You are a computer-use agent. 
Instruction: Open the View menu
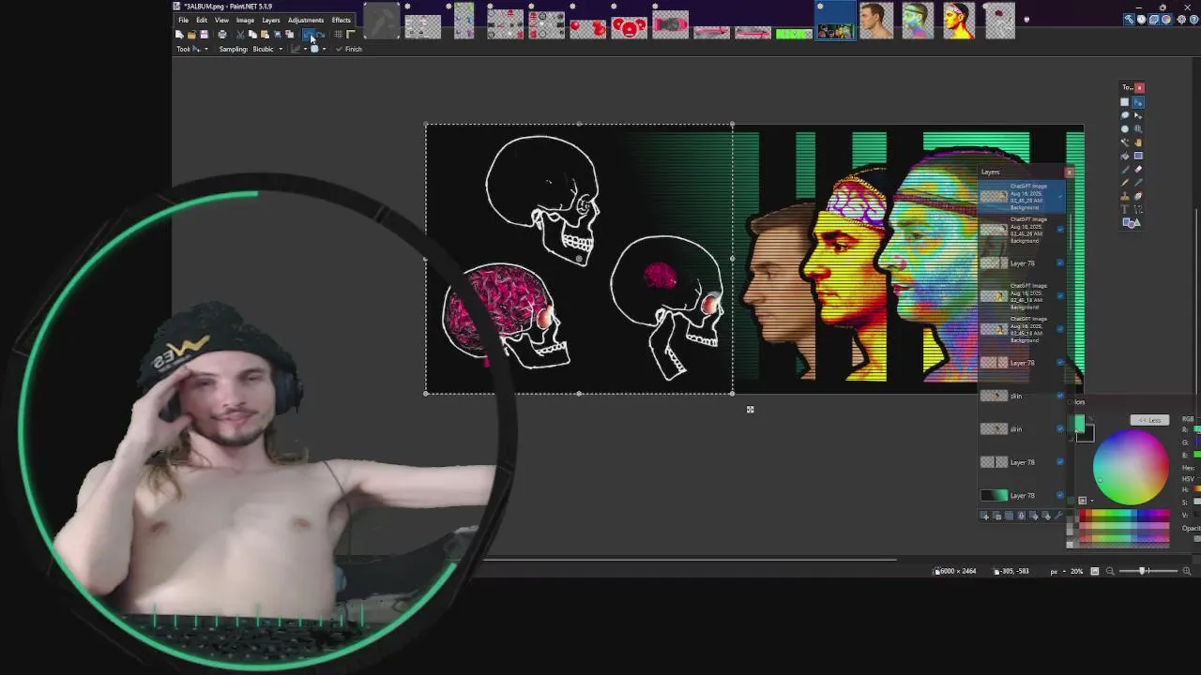click(221, 20)
